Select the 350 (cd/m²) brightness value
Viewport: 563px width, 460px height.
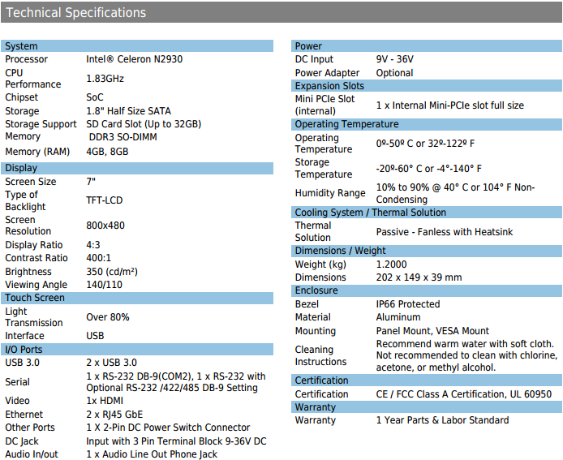click(x=112, y=272)
